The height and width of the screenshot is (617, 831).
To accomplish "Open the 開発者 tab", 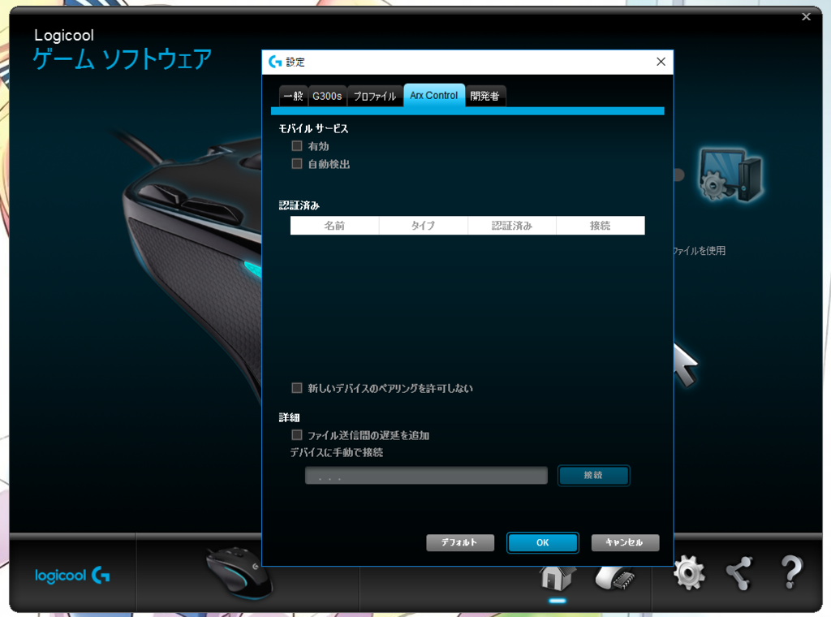I will pyautogui.click(x=485, y=96).
